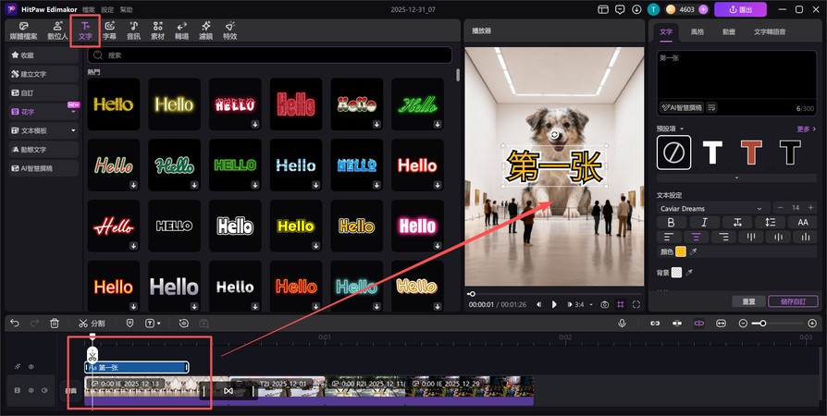This screenshot has width=827, height=416.
Task: Mute the main video track audio
Action: click(x=44, y=391)
